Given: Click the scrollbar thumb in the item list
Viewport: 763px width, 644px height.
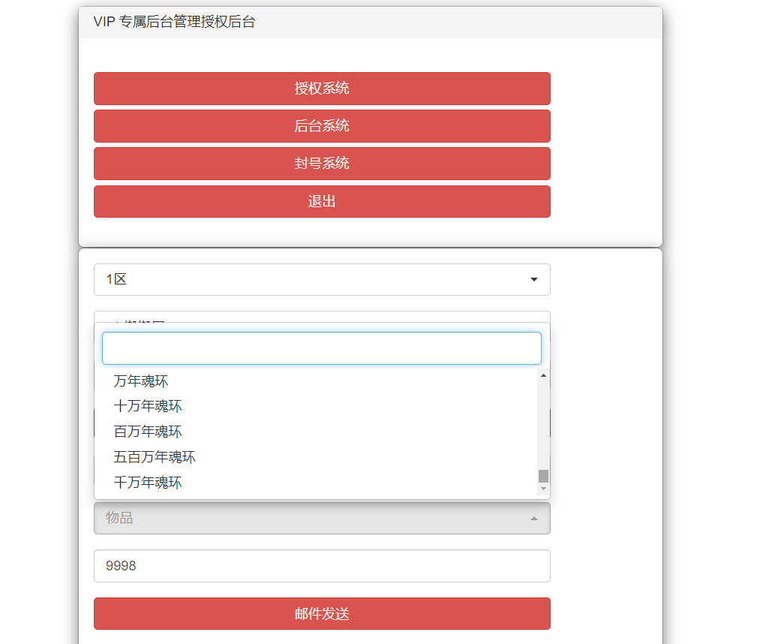Looking at the screenshot, I should [x=543, y=476].
